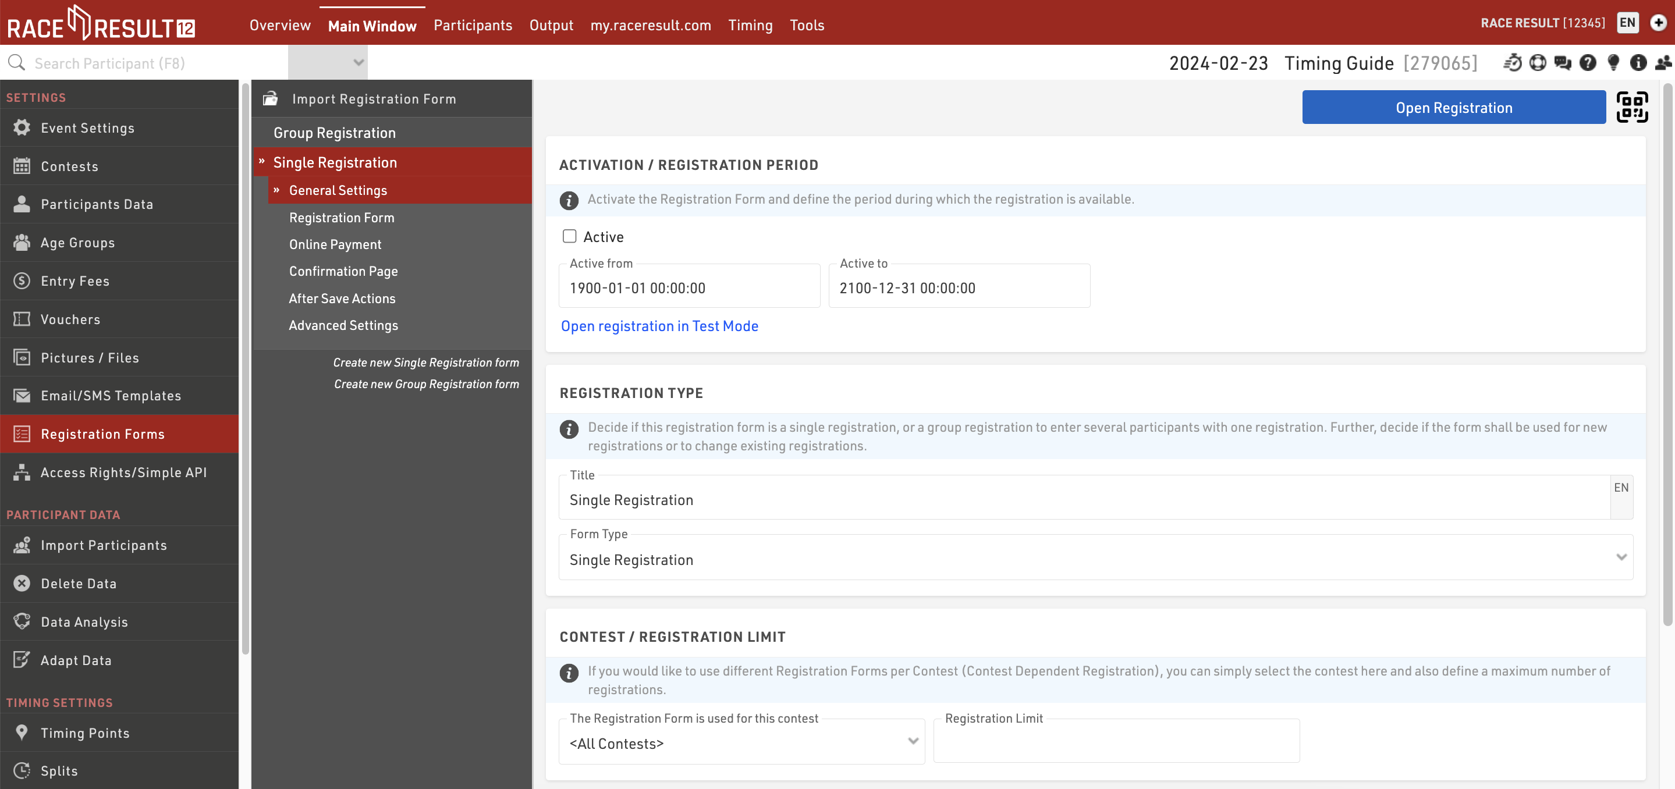Screen dimensions: 1675x789
Task: Click the search magnifier icon
Action: pos(16,62)
